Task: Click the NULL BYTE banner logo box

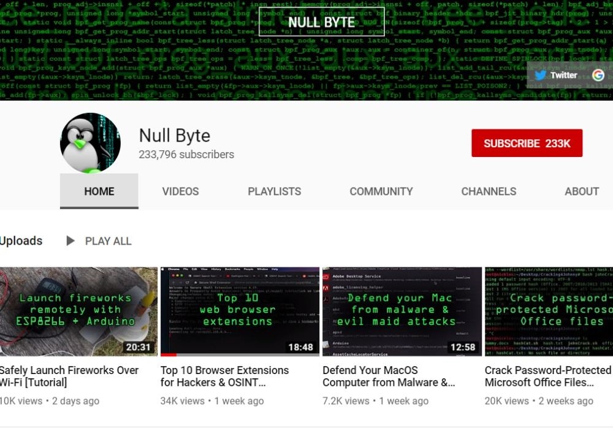Action: (321, 22)
